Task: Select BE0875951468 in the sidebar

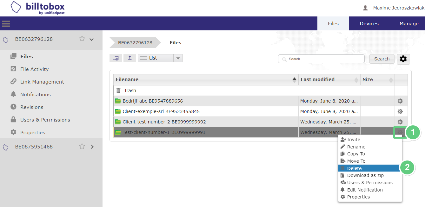Action: coord(34,147)
